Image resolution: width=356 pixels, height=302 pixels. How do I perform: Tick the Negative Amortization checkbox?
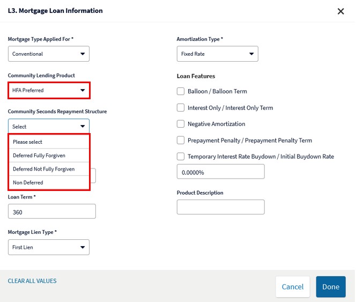pos(181,124)
